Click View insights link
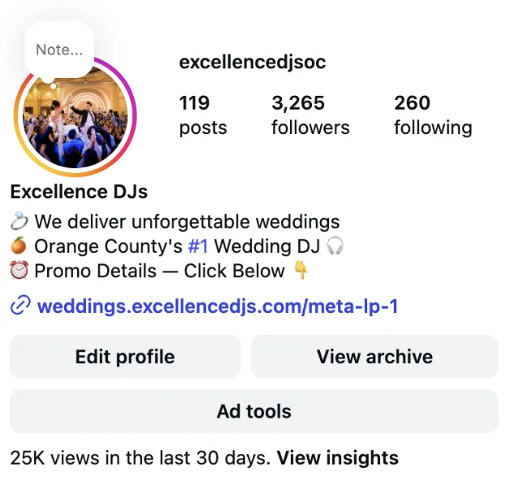 pyautogui.click(x=338, y=458)
